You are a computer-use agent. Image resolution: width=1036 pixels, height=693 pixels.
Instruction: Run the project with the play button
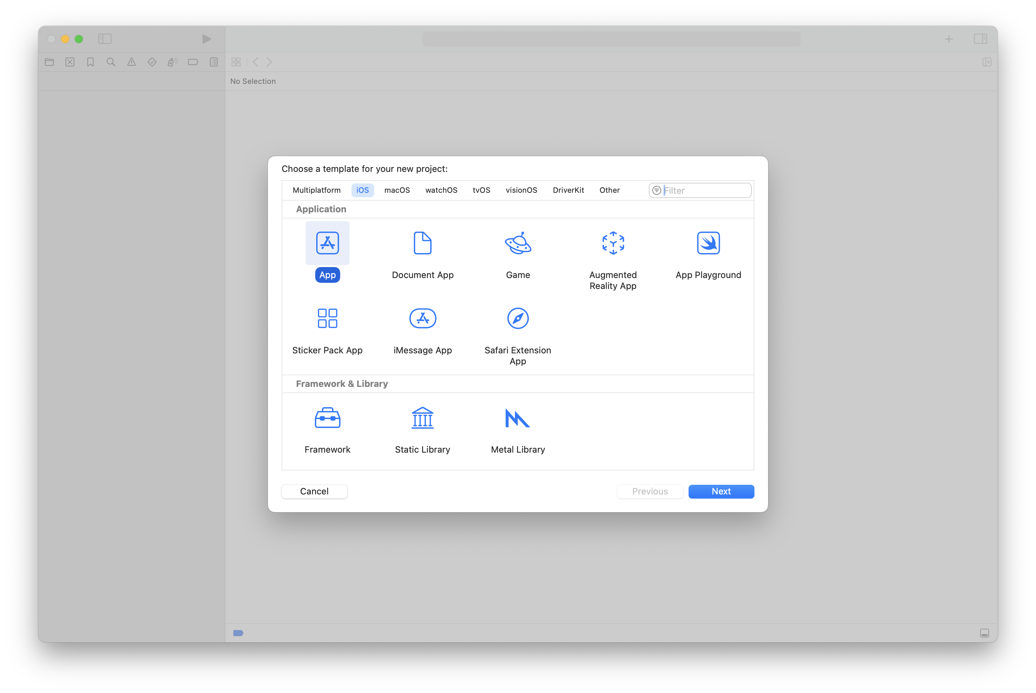[206, 39]
